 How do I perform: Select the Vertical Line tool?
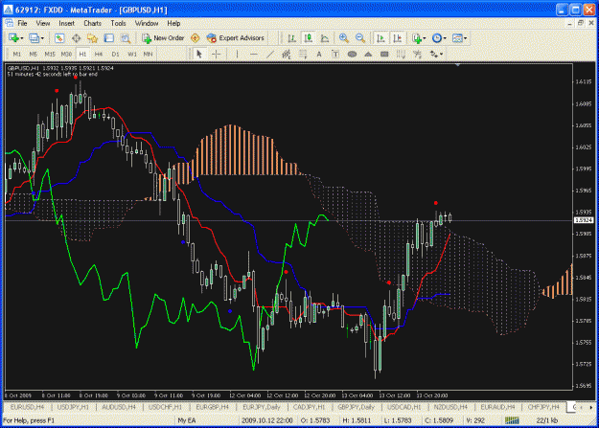coord(237,55)
